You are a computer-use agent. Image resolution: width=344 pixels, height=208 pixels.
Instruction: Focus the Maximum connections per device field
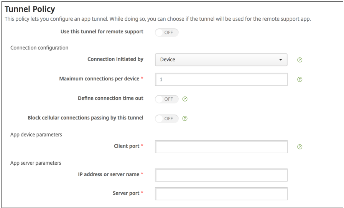tap(221, 79)
